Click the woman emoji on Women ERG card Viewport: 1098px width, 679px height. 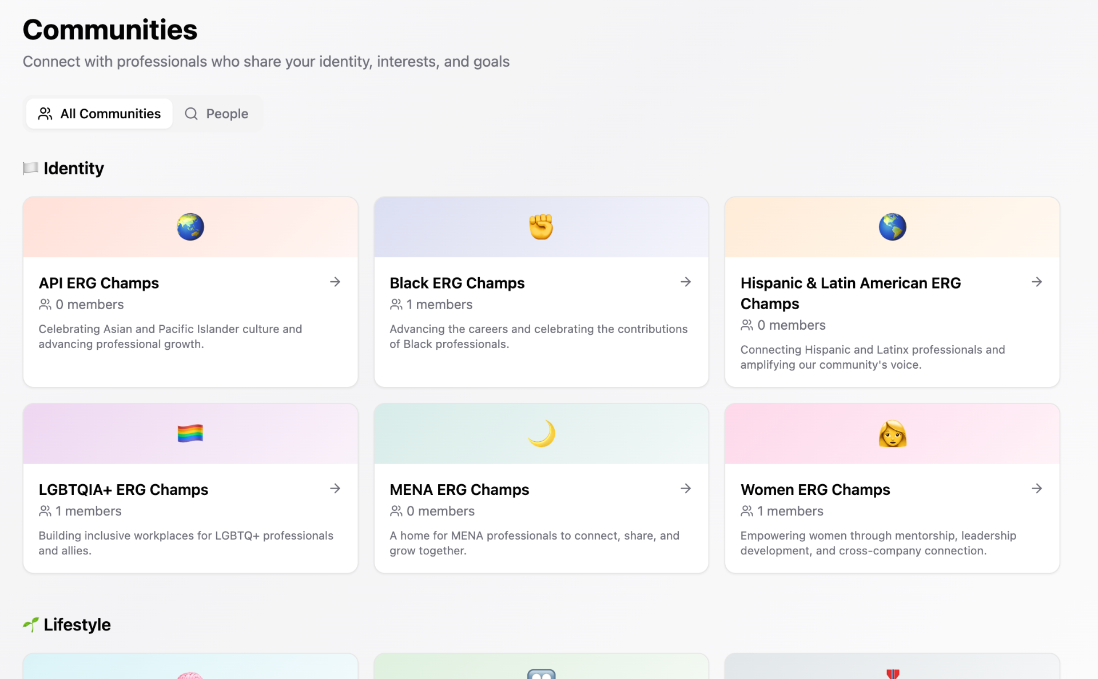[892, 434]
